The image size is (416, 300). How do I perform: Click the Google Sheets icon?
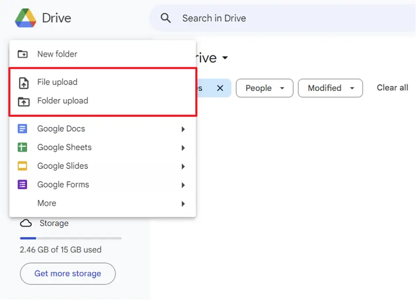pos(22,147)
